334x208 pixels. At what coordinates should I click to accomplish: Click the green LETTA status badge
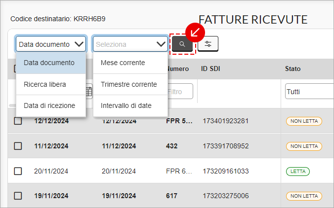(298, 171)
